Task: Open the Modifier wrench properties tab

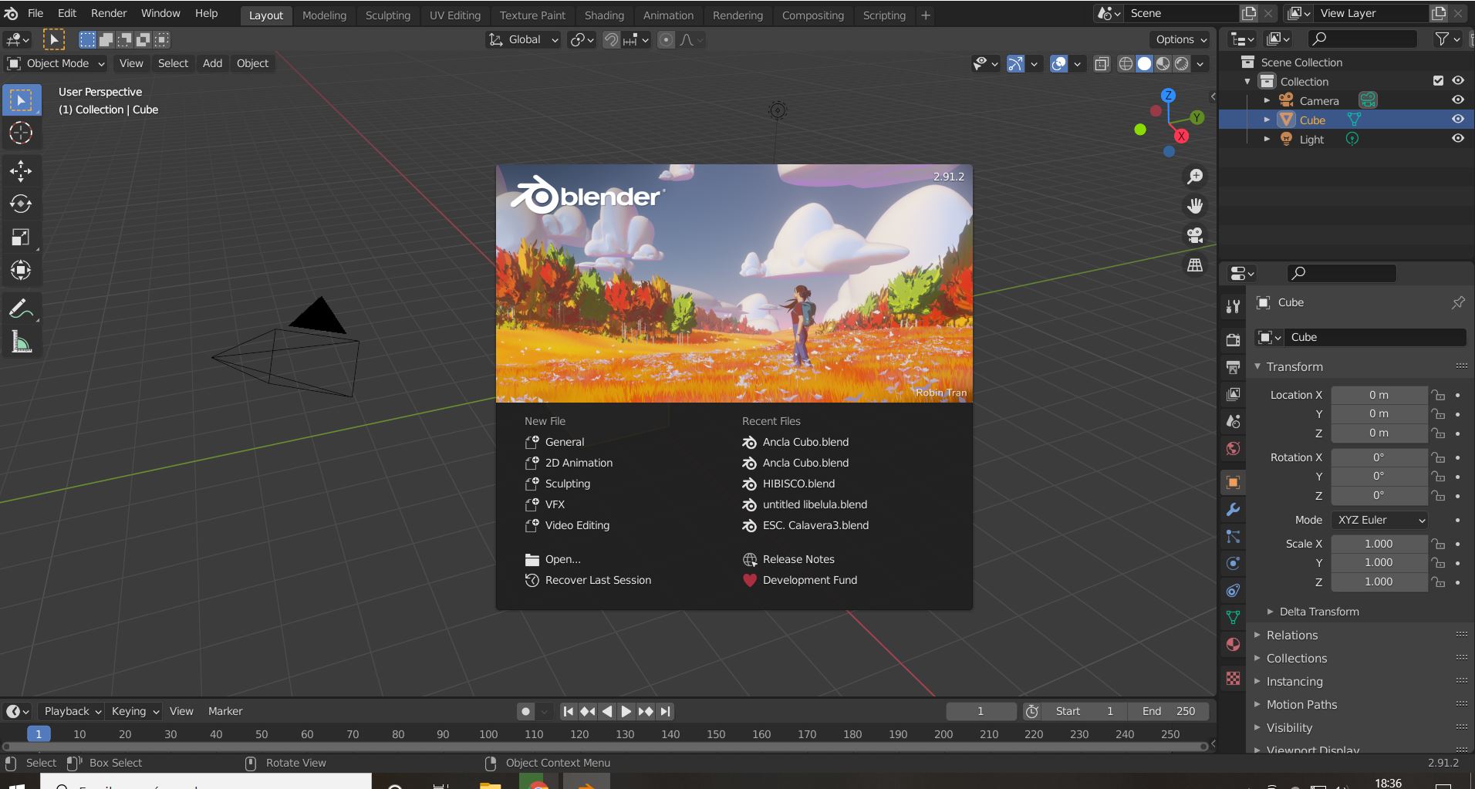Action: pos(1233,510)
